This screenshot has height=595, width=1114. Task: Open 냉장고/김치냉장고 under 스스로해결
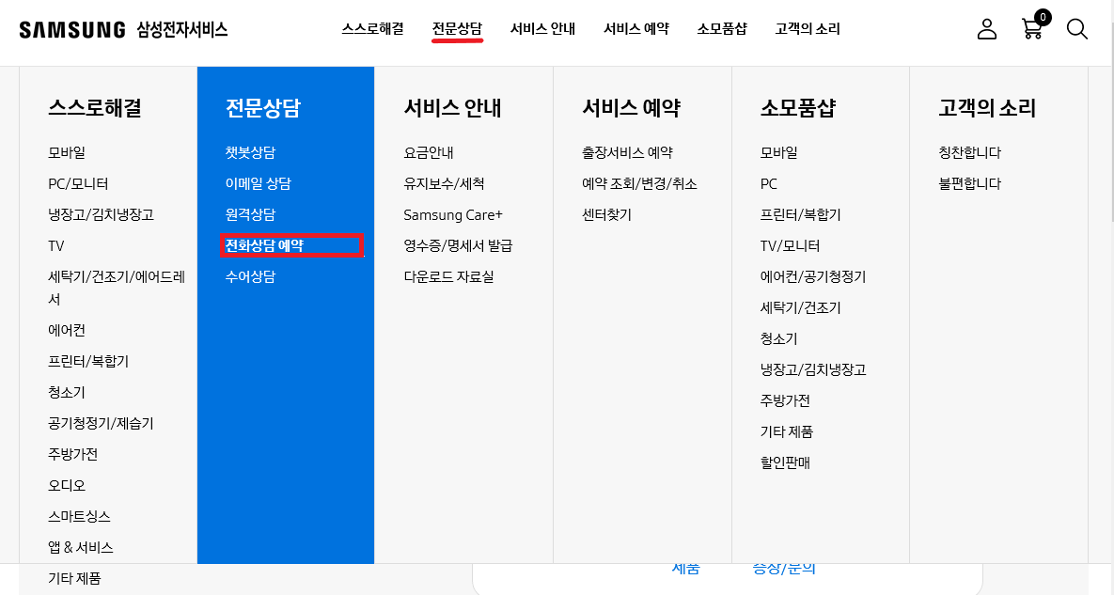click(x=101, y=214)
